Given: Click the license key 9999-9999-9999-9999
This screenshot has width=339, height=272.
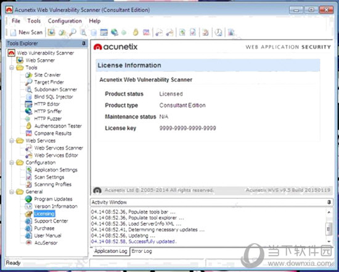Looking at the screenshot, I should tap(187, 128).
